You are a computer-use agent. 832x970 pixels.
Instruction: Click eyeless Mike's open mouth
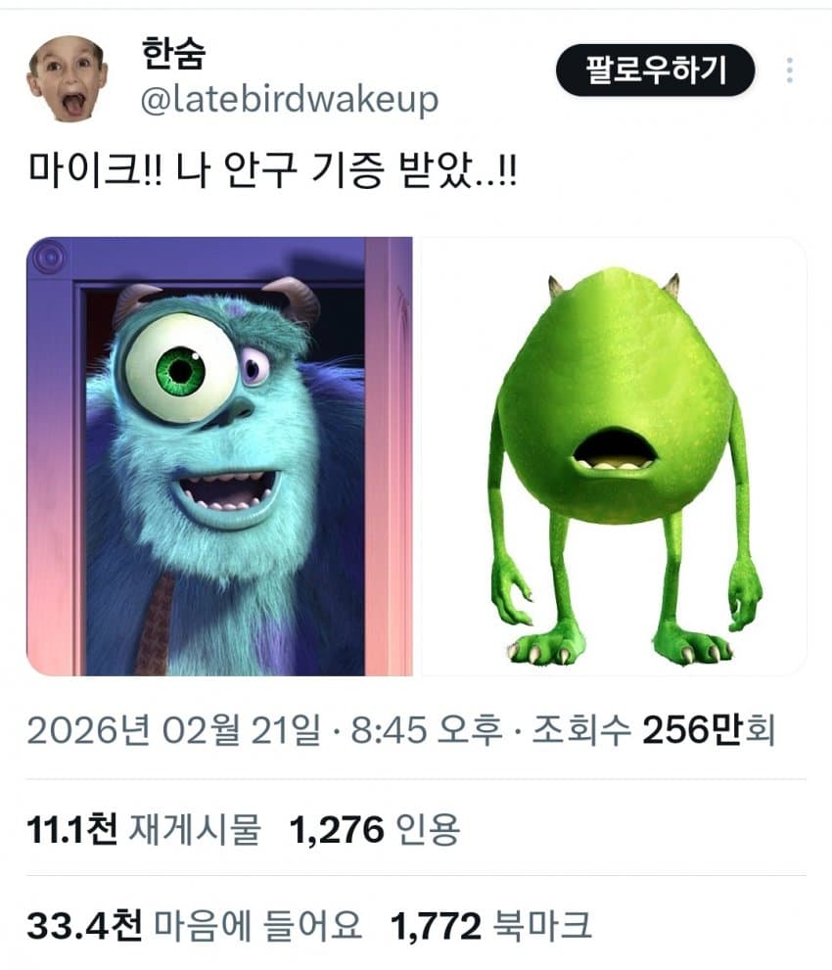point(613,450)
